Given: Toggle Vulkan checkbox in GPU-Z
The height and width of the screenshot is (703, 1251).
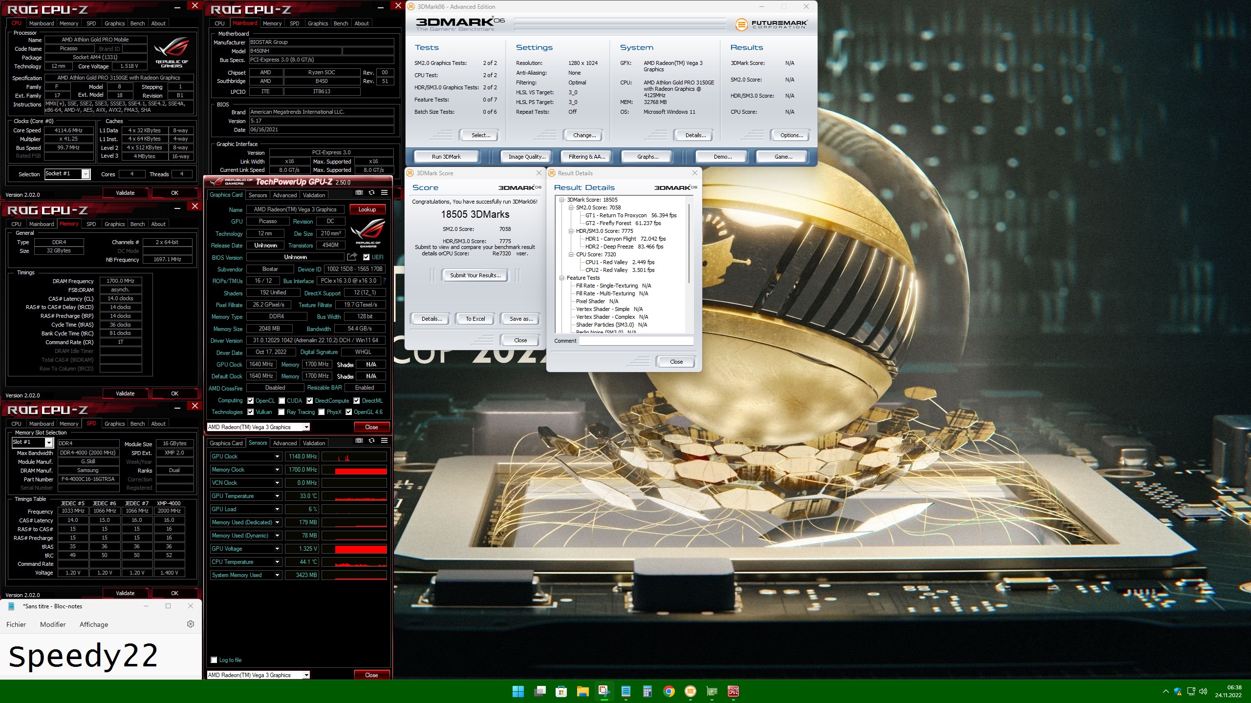Looking at the screenshot, I should tap(250, 412).
